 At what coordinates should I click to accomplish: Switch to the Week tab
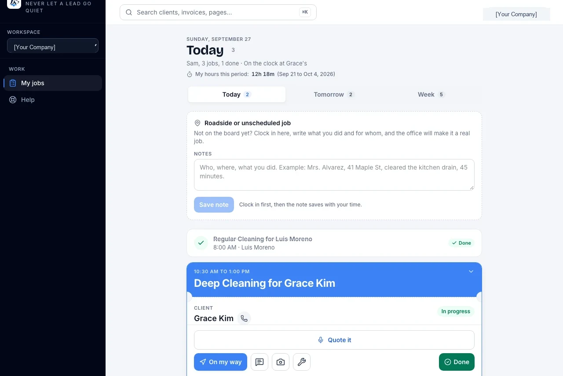click(x=431, y=94)
